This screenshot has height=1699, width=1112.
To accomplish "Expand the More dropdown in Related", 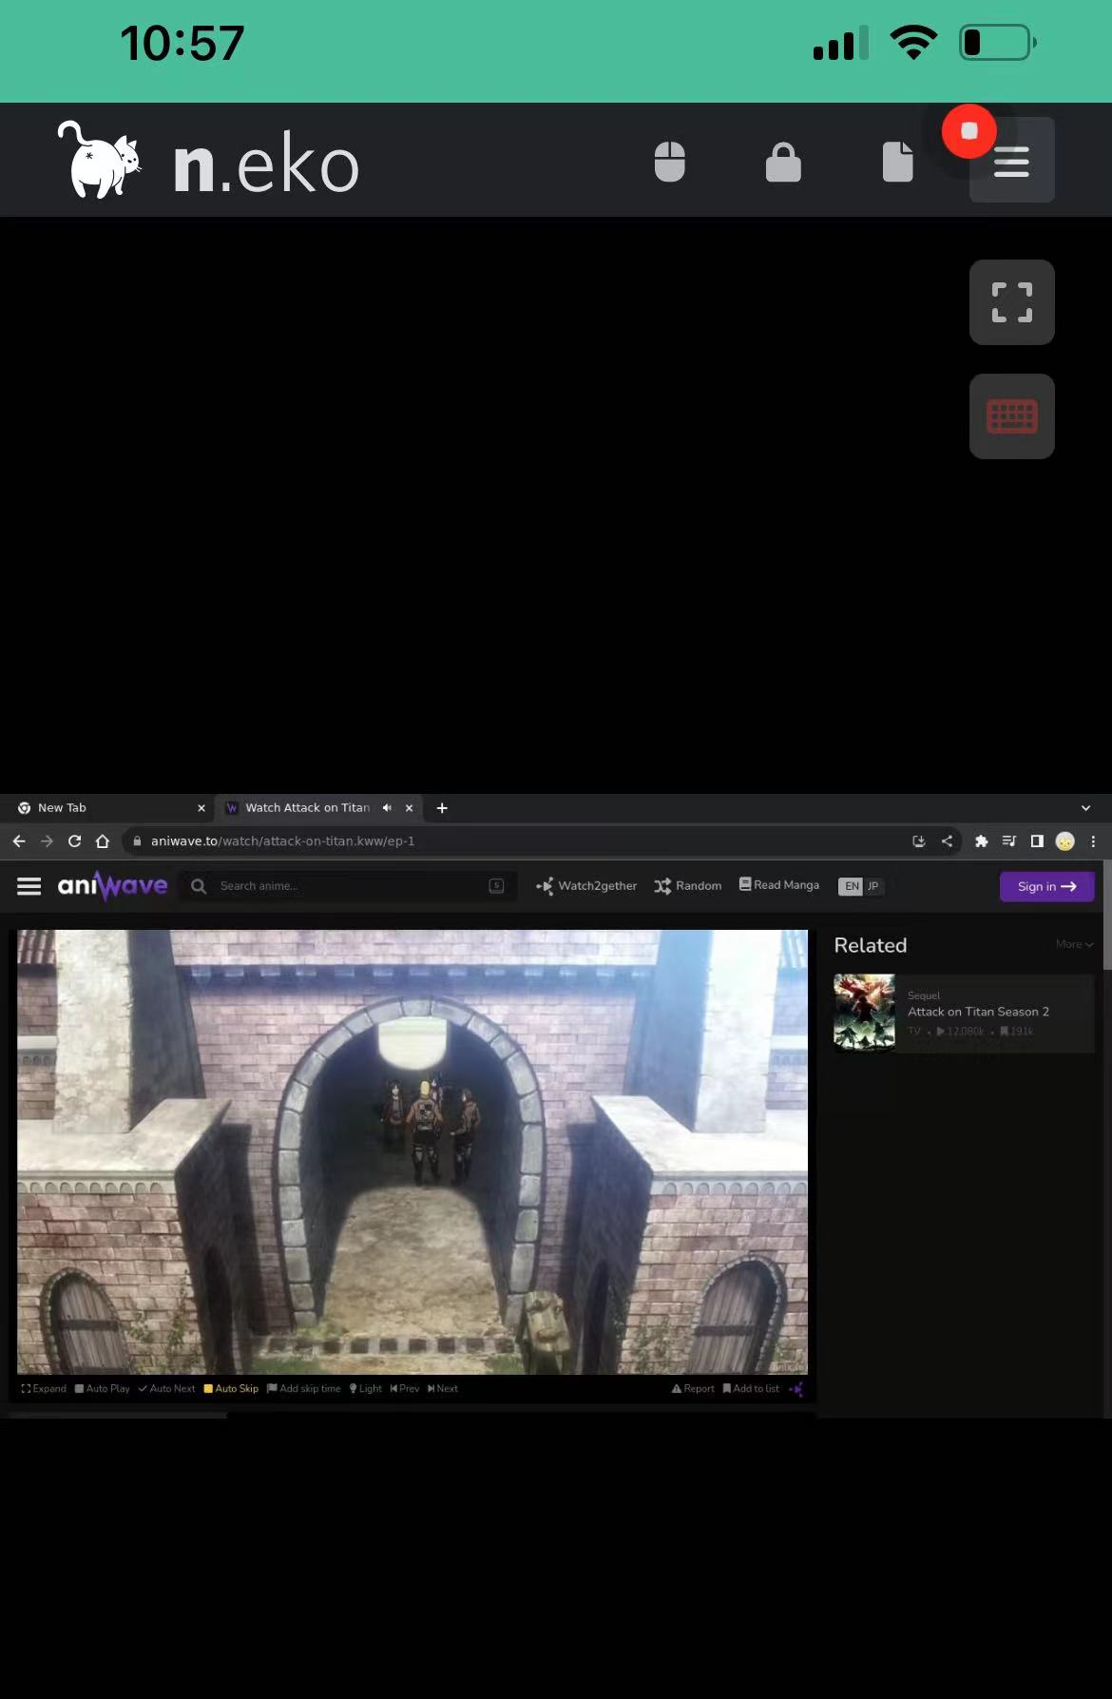I will (1074, 944).
